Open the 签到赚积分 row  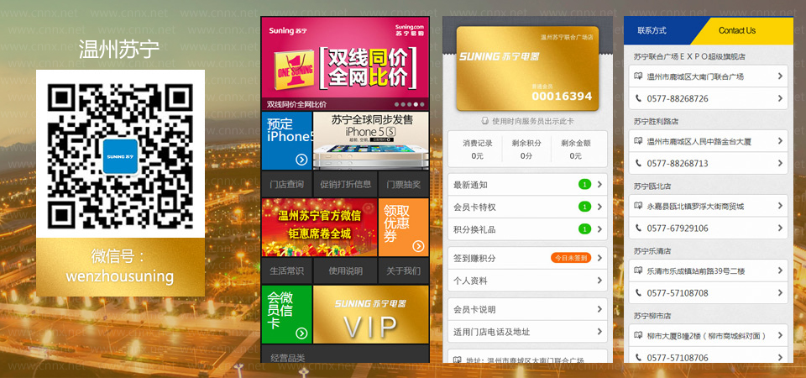tap(527, 258)
